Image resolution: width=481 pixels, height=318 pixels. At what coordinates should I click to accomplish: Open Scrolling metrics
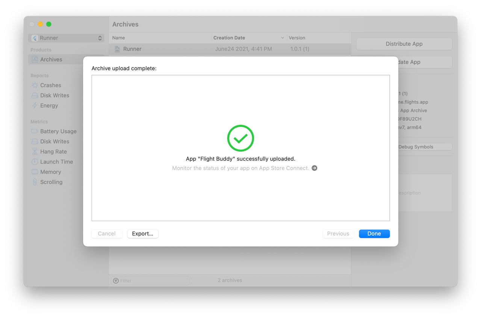pos(51,182)
